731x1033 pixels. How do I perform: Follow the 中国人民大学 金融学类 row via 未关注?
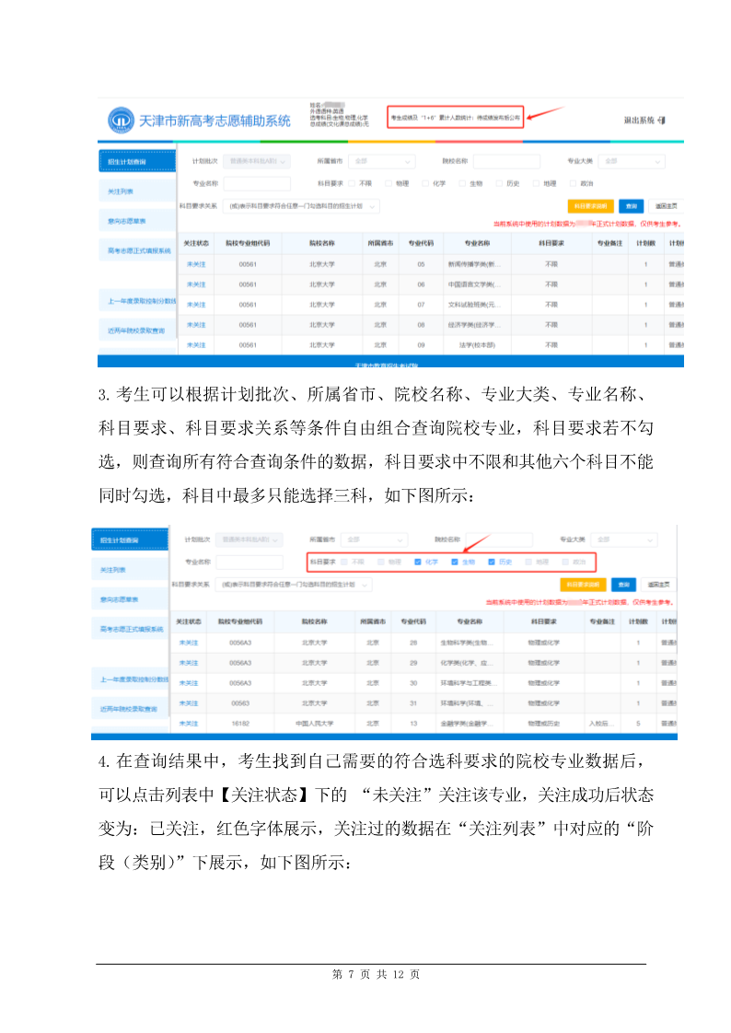188,724
